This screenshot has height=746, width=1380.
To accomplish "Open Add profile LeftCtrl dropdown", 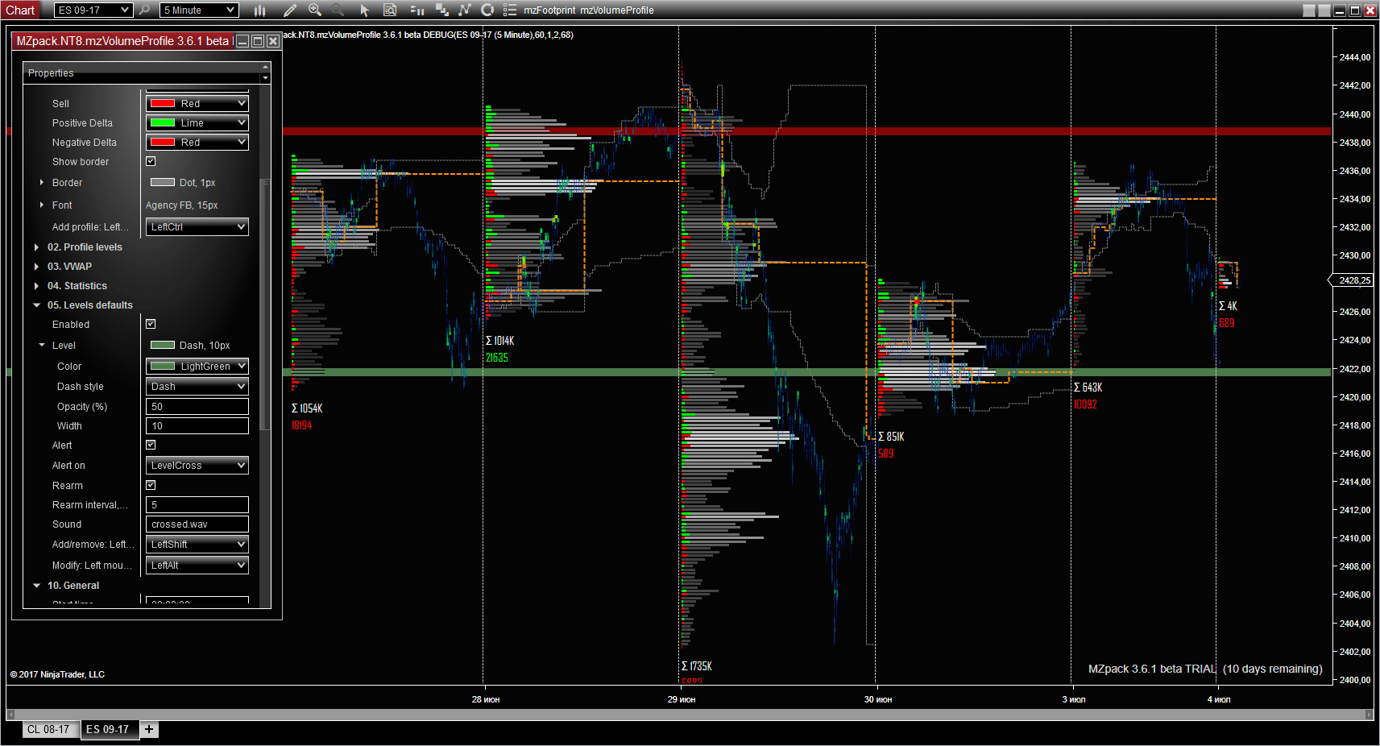I will (197, 227).
